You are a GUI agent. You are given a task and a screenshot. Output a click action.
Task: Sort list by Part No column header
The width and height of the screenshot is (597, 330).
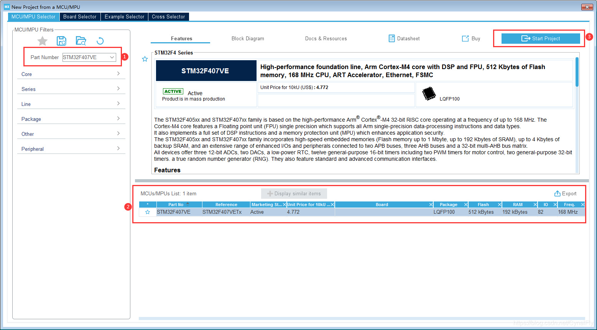point(179,205)
